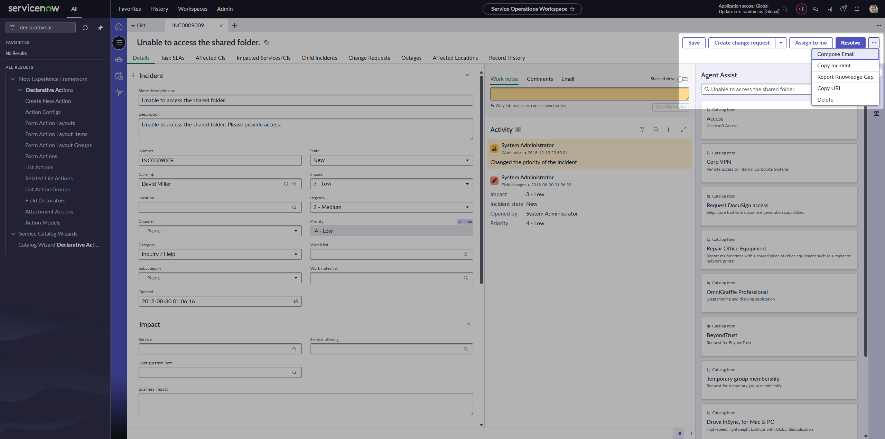Expand the Activity stream to full view
Viewport: 885px width, 439px height.
tap(683, 130)
